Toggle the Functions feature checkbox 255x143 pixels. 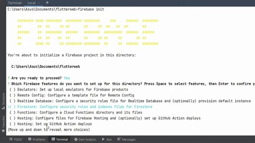click(12, 112)
